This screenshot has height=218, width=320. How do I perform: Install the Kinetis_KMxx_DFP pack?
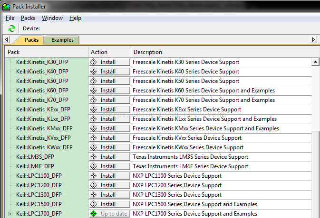[109, 128]
